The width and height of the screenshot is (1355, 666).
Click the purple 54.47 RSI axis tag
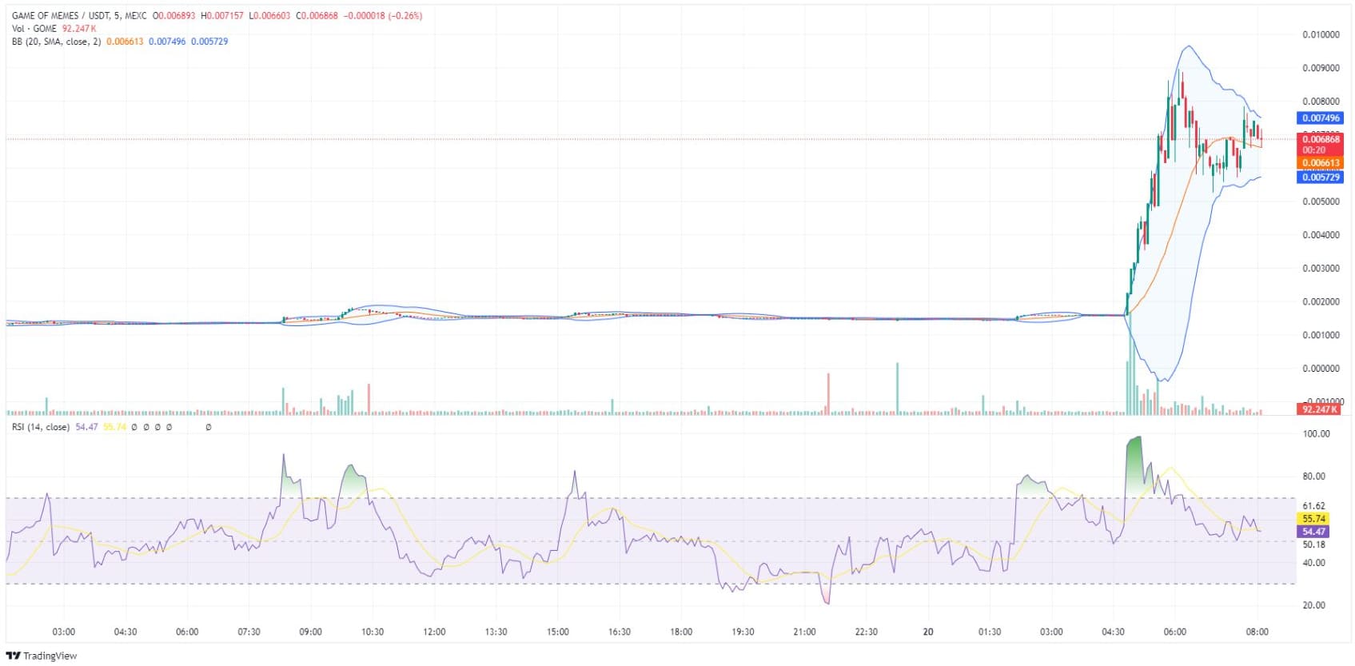[x=1313, y=532]
